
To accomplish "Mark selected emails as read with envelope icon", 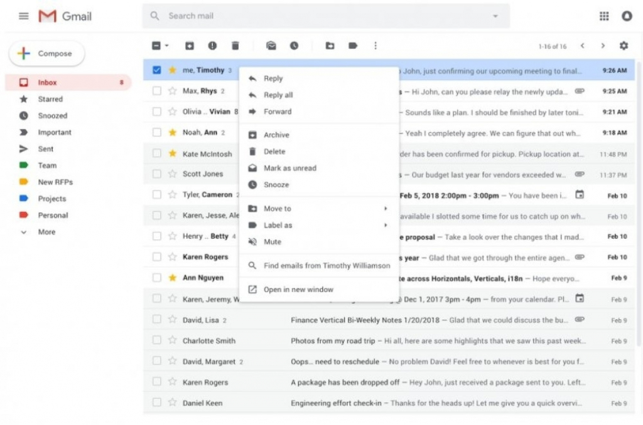I will (x=271, y=45).
